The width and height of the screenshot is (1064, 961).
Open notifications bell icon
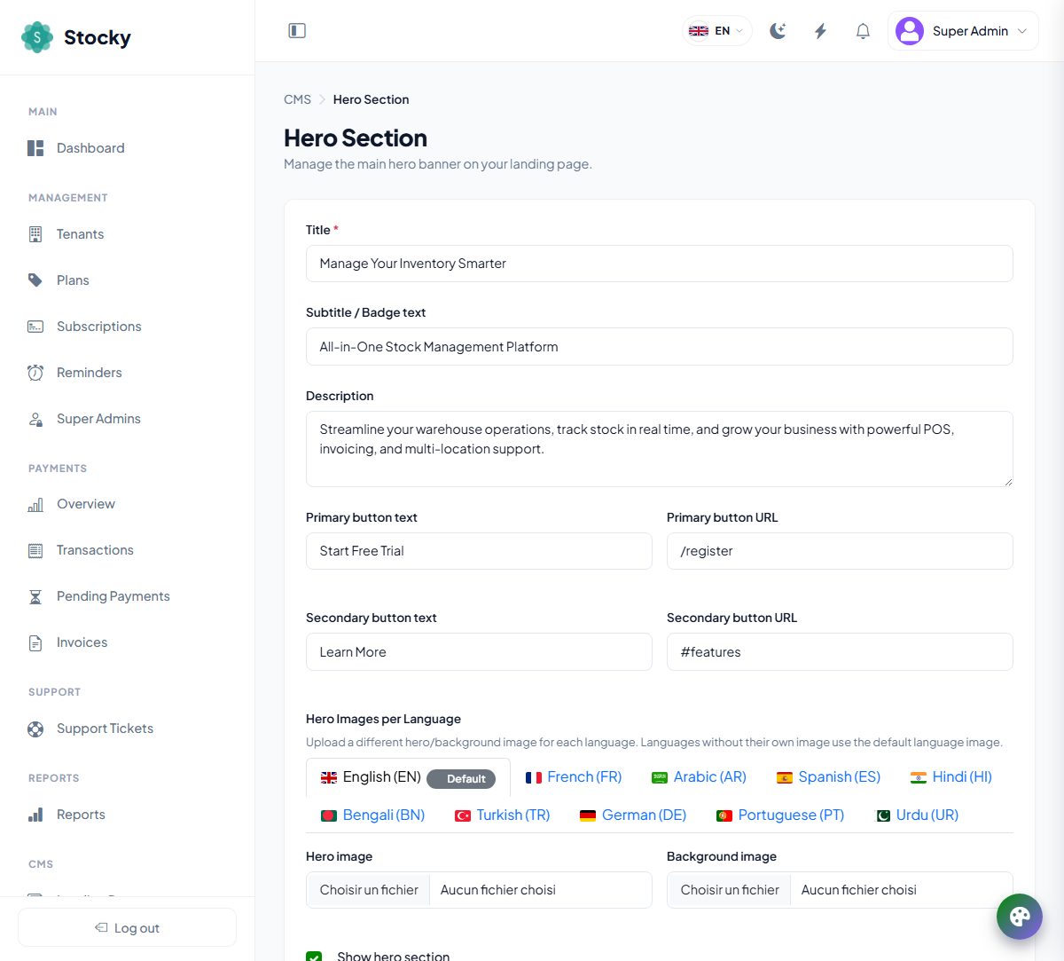863,31
